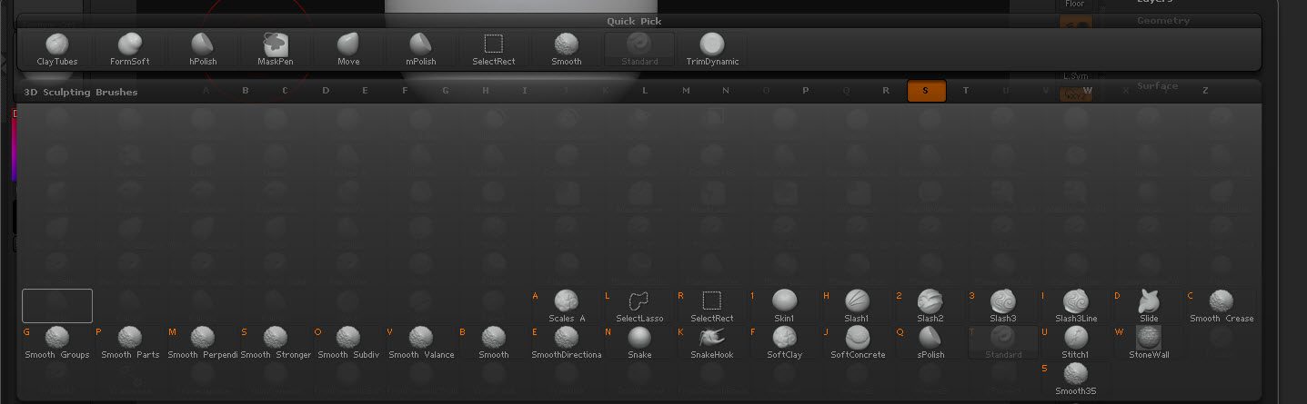Choose the Smooth Parts brush
Screen dimensions: 1307x404
pyautogui.click(x=130, y=343)
